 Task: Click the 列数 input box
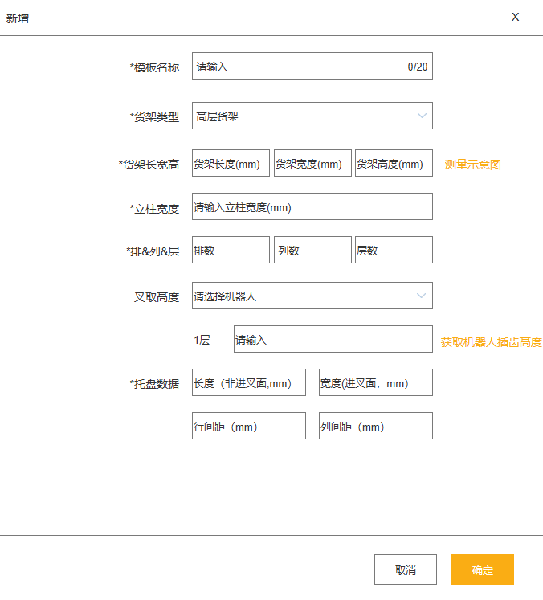pos(312,250)
